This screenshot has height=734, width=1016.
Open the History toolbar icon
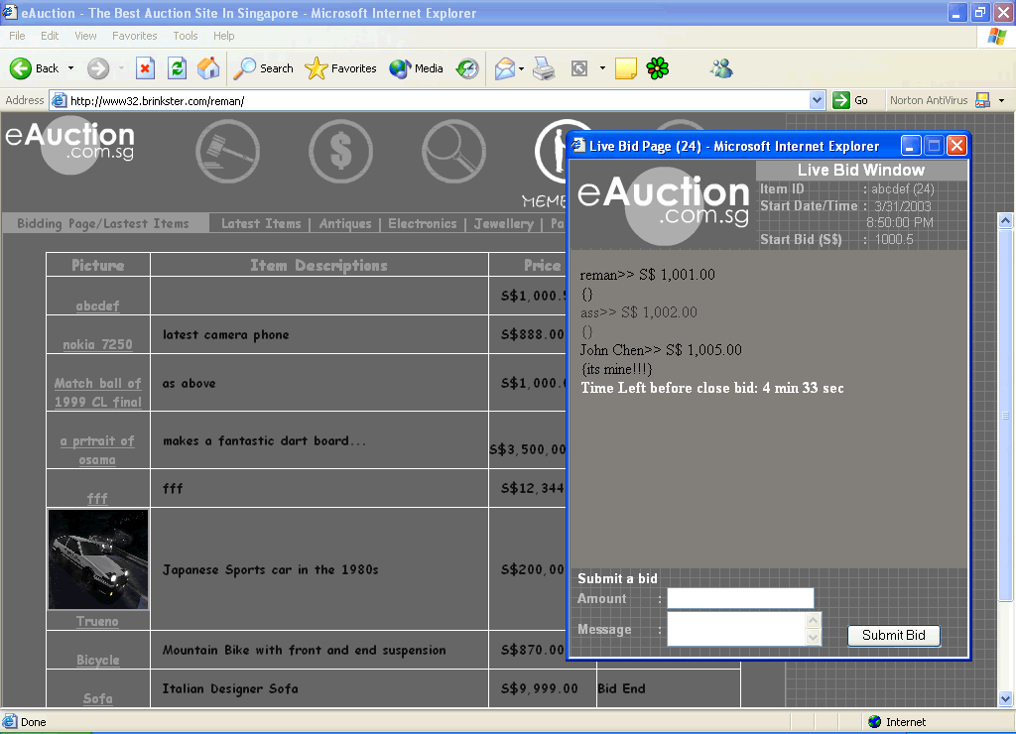(467, 68)
